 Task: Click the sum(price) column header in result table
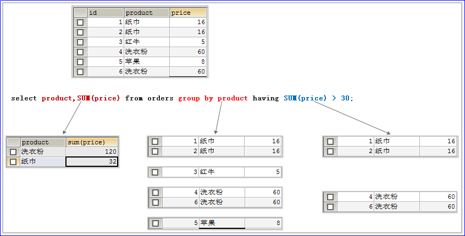92,142
